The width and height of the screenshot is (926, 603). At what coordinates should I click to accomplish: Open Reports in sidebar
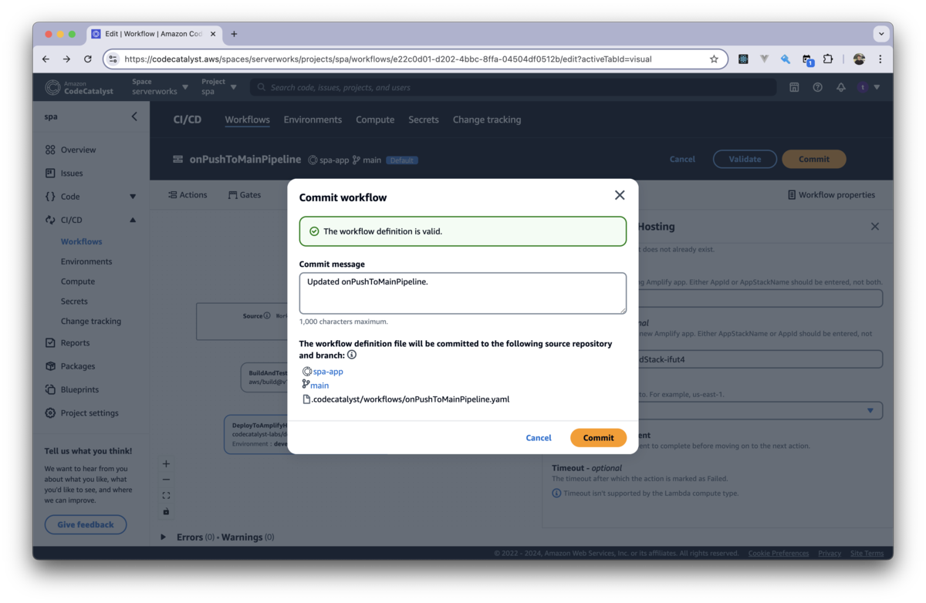coord(75,342)
